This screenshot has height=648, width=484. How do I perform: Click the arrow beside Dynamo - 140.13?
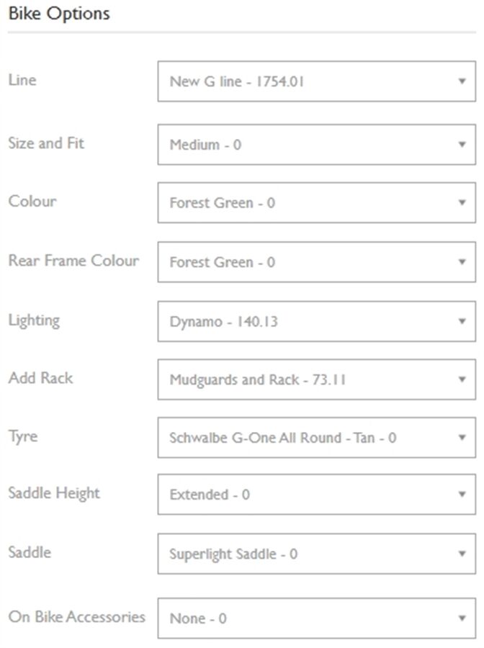(462, 321)
